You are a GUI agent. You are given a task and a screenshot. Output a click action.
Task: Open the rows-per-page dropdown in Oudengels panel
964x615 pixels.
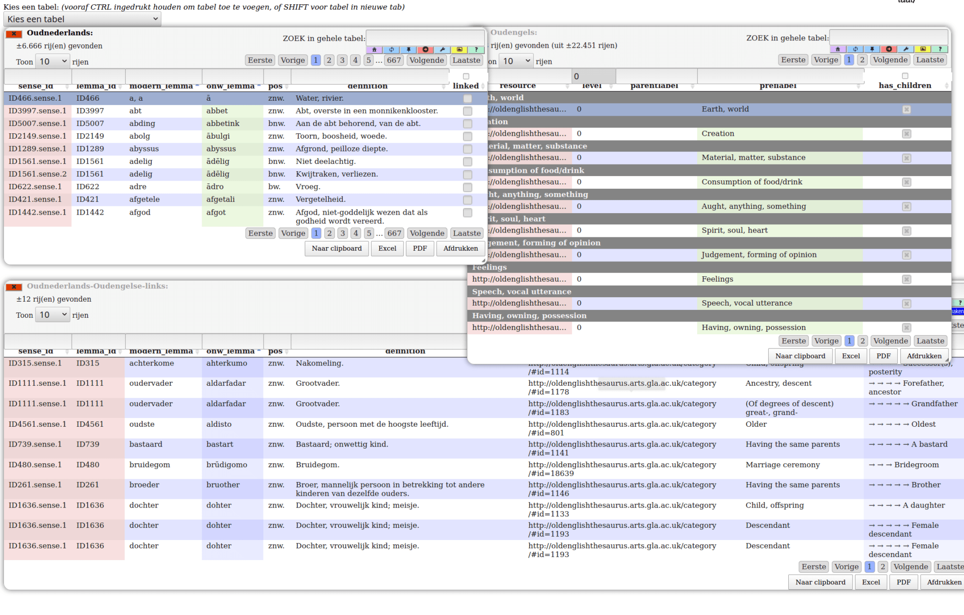tap(516, 61)
